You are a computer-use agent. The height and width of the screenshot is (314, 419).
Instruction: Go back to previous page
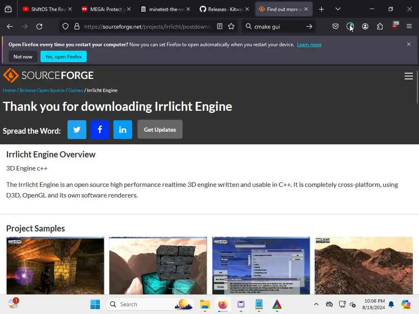point(10,27)
